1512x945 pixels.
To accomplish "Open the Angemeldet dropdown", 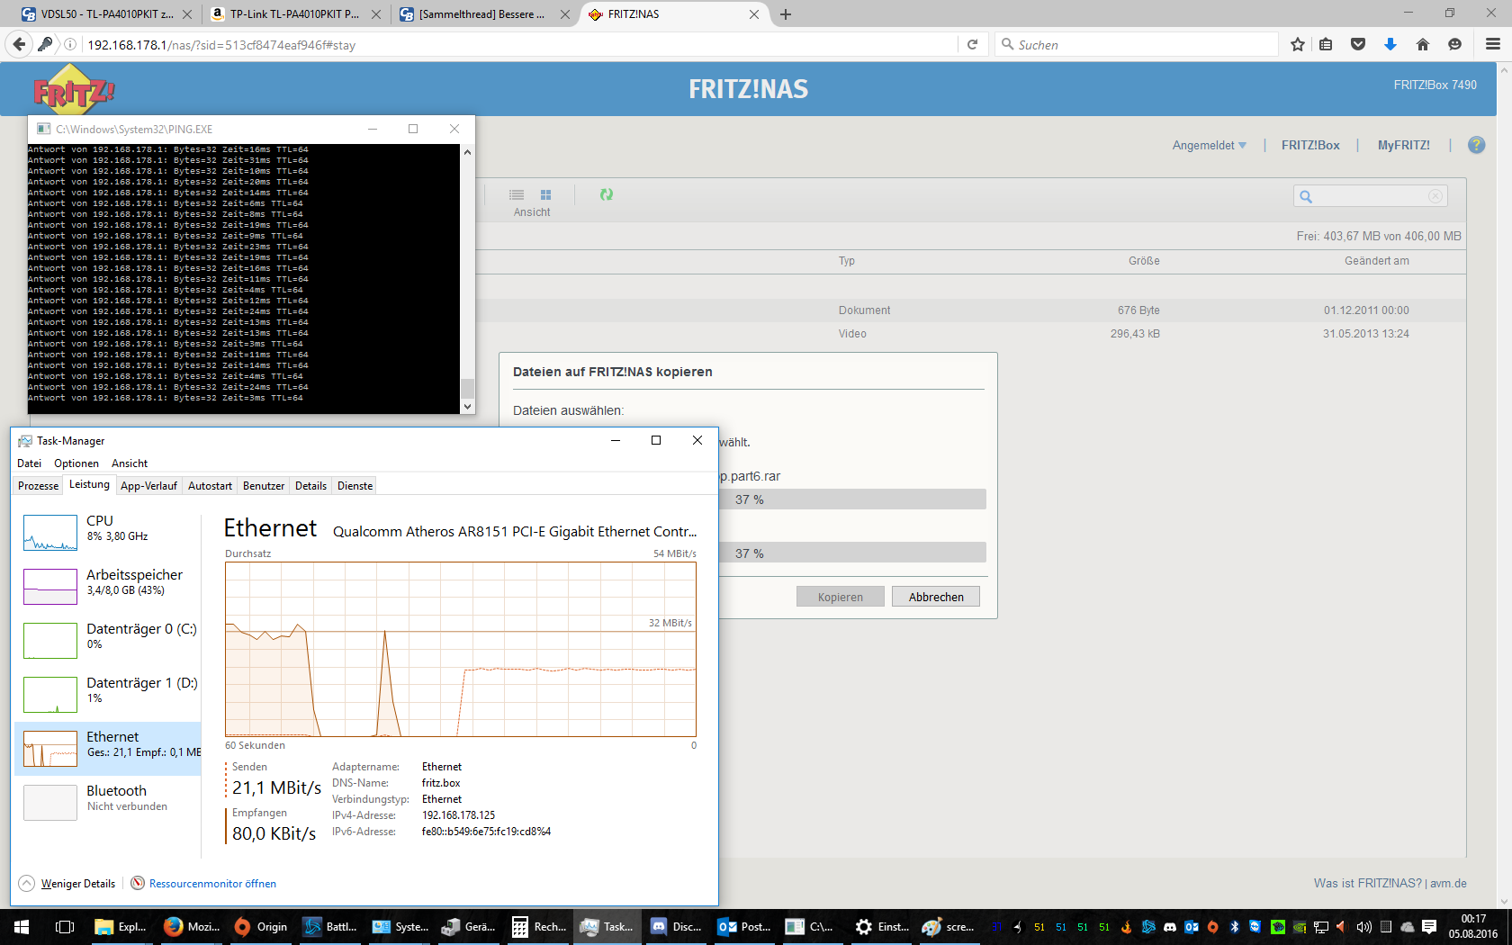I will pyautogui.click(x=1209, y=145).
